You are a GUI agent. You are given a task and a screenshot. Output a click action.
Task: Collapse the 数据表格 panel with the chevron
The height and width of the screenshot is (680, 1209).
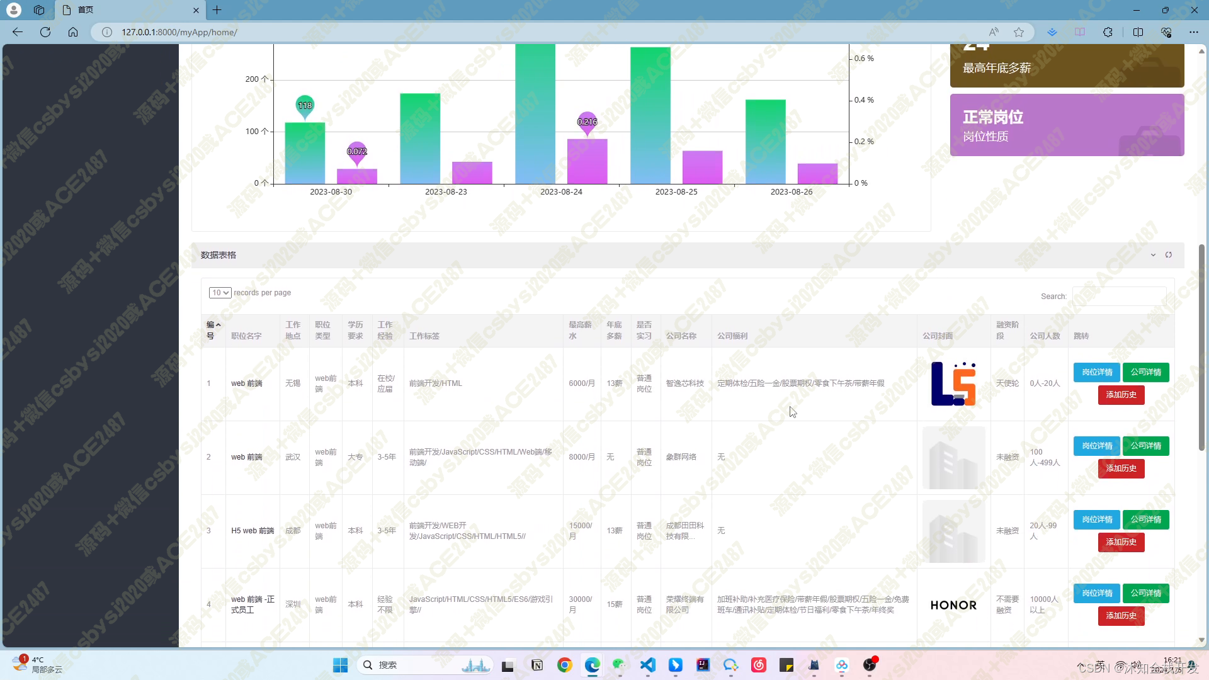pyautogui.click(x=1153, y=255)
